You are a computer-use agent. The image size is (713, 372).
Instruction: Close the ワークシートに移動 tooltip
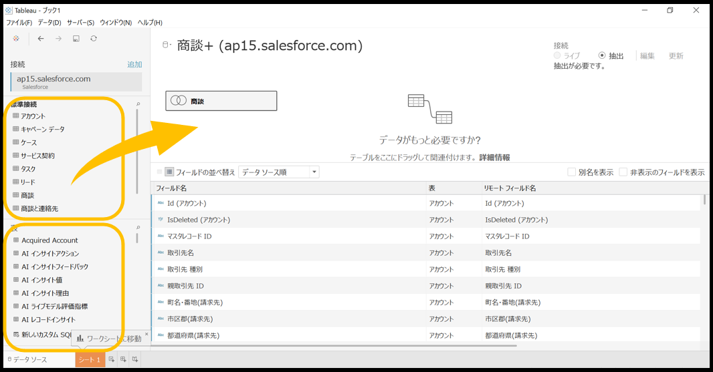coord(146,334)
